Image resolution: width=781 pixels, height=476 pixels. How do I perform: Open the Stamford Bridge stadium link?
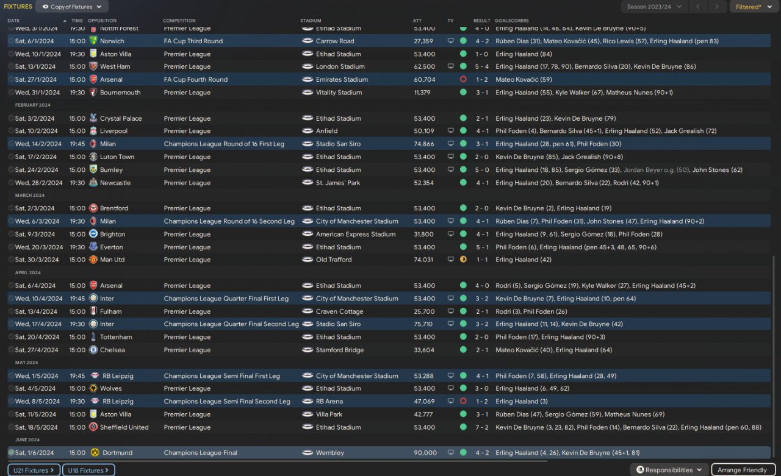click(x=340, y=350)
